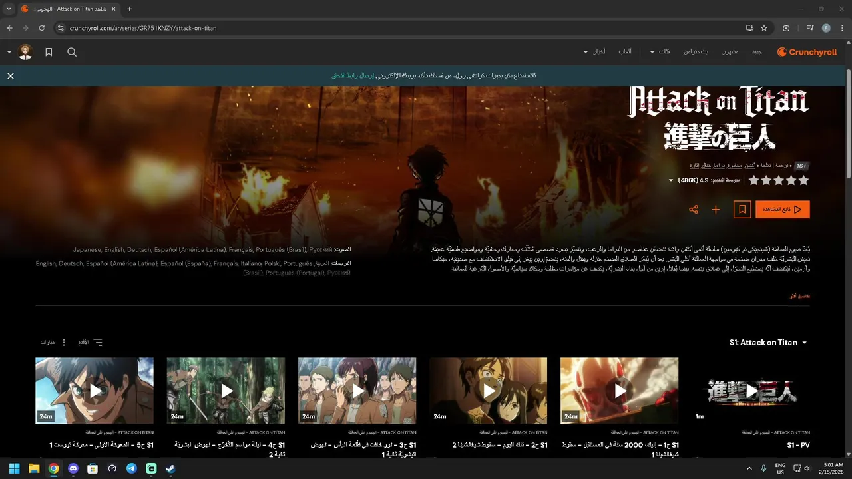Screen dimensions: 852x479
Task: Open the 'خيارات' three-dot options menu
Action: 54,343
